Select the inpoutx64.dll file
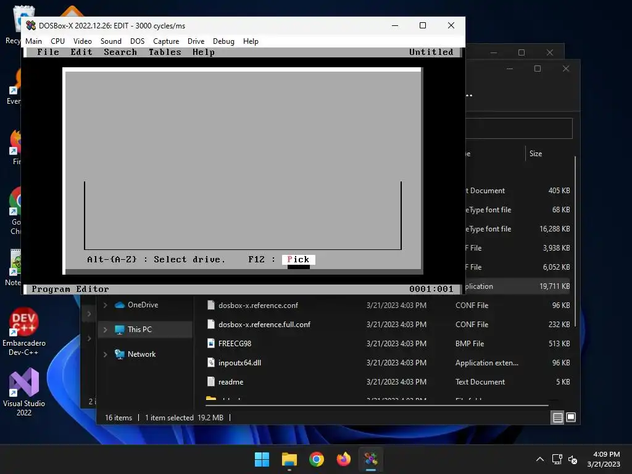The image size is (632, 474). (x=239, y=363)
